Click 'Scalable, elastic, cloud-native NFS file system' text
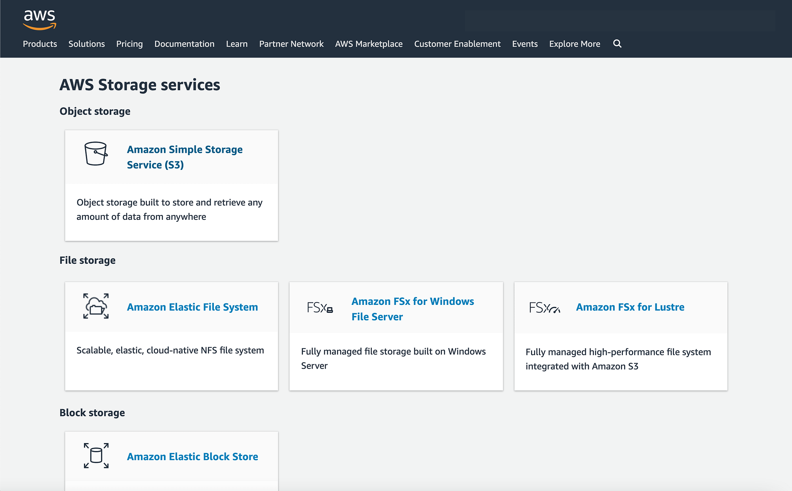The width and height of the screenshot is (792, 491). coord(170,350)
